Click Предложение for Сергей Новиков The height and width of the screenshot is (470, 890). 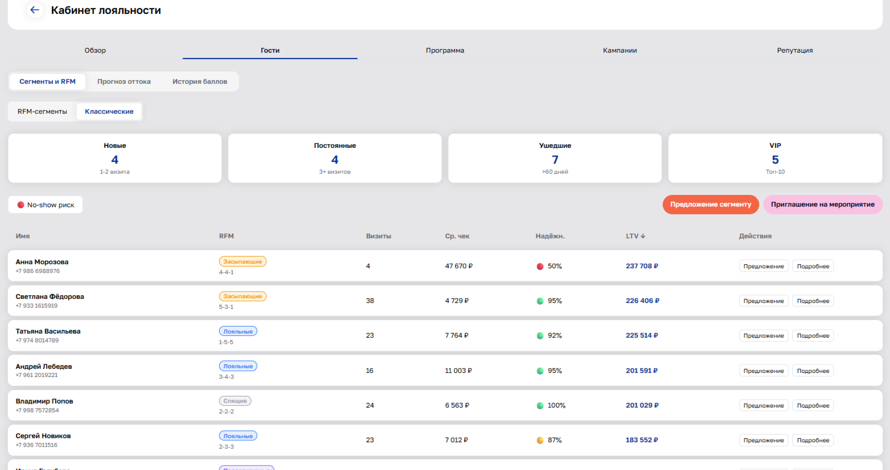[x=764, y=440]
